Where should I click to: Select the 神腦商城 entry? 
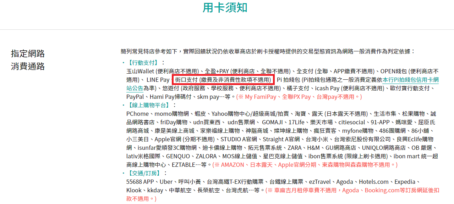[x=257, y=131]
